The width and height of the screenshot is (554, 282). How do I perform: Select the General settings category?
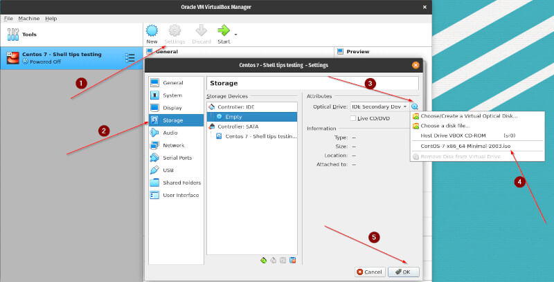pos(176,83)
